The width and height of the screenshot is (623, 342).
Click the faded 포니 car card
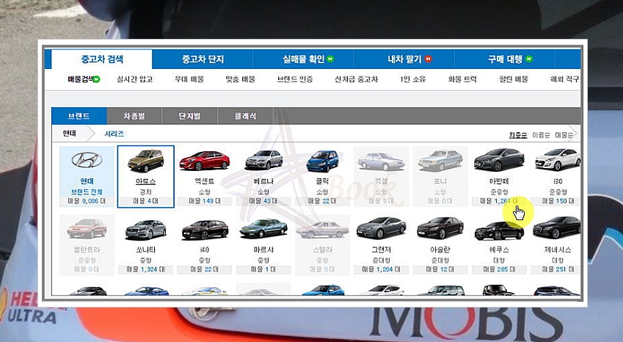[x=440, y=176]
